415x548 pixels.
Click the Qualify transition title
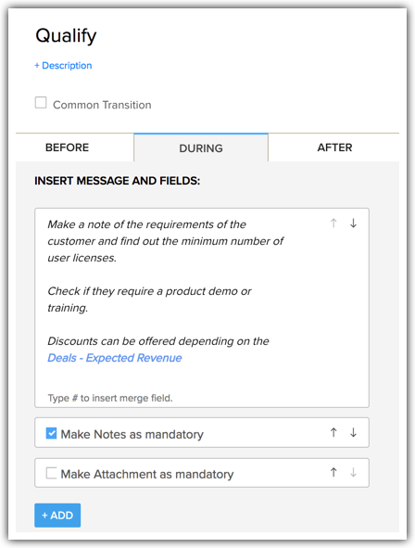click(x=66, y=36)
